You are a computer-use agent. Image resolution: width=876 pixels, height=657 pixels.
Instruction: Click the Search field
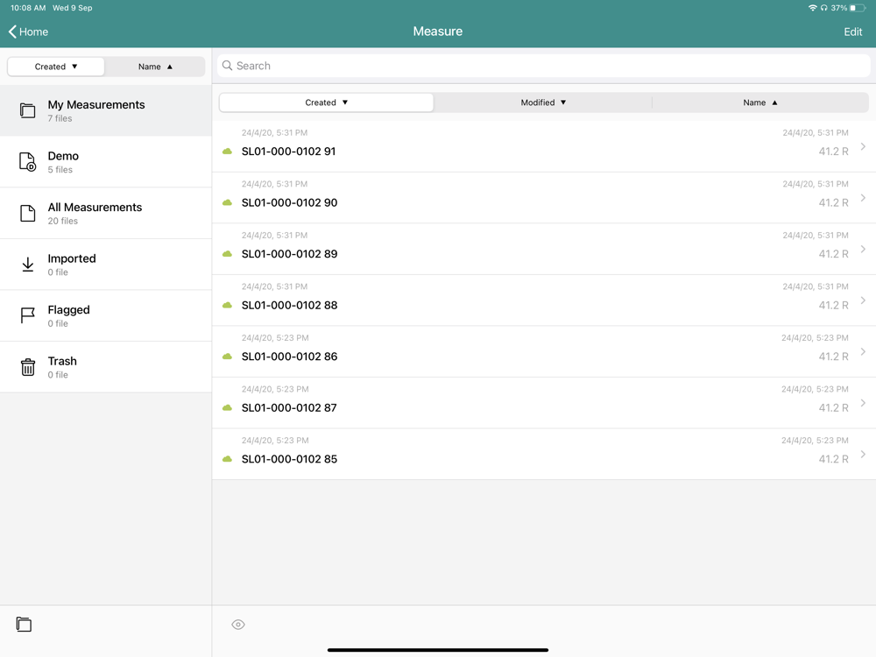(x=544, y=66)
